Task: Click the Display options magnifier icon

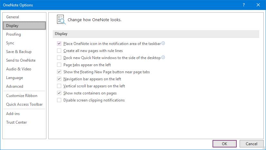Action: pos(61,20)
